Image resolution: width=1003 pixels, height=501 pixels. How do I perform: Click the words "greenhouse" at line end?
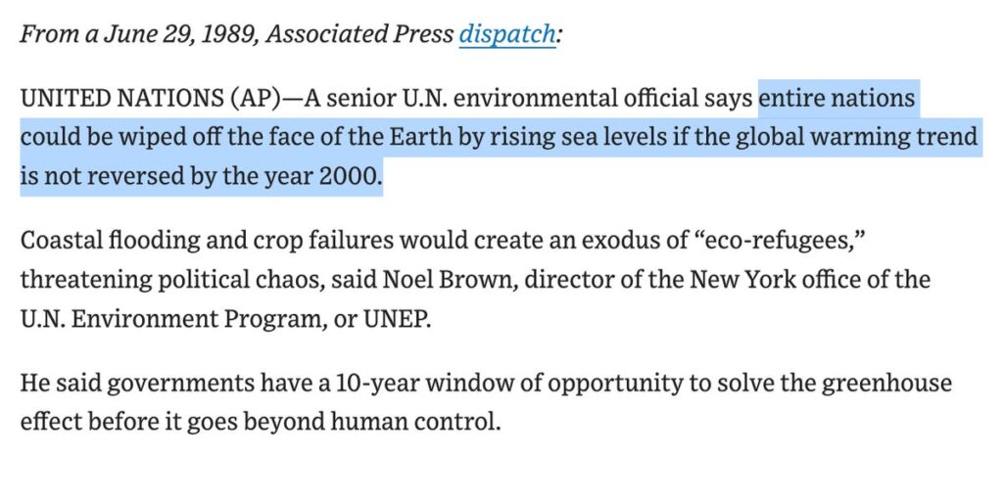click(x=889, y=382)
